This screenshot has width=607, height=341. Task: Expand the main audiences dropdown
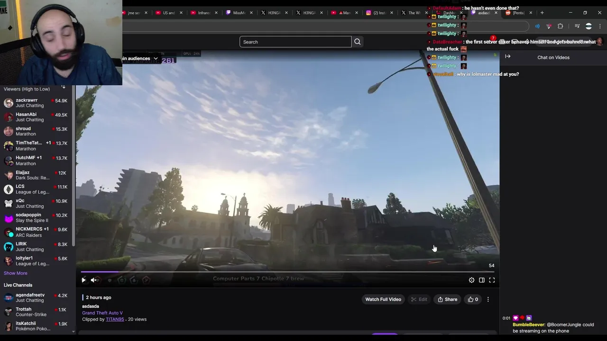coord(156,58)
